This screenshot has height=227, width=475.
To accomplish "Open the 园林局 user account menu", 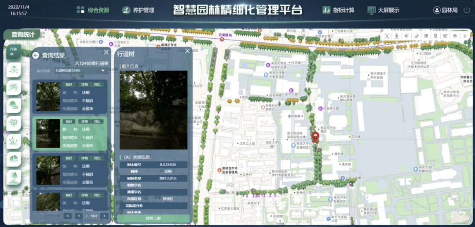I will click(x=445, y=10).
